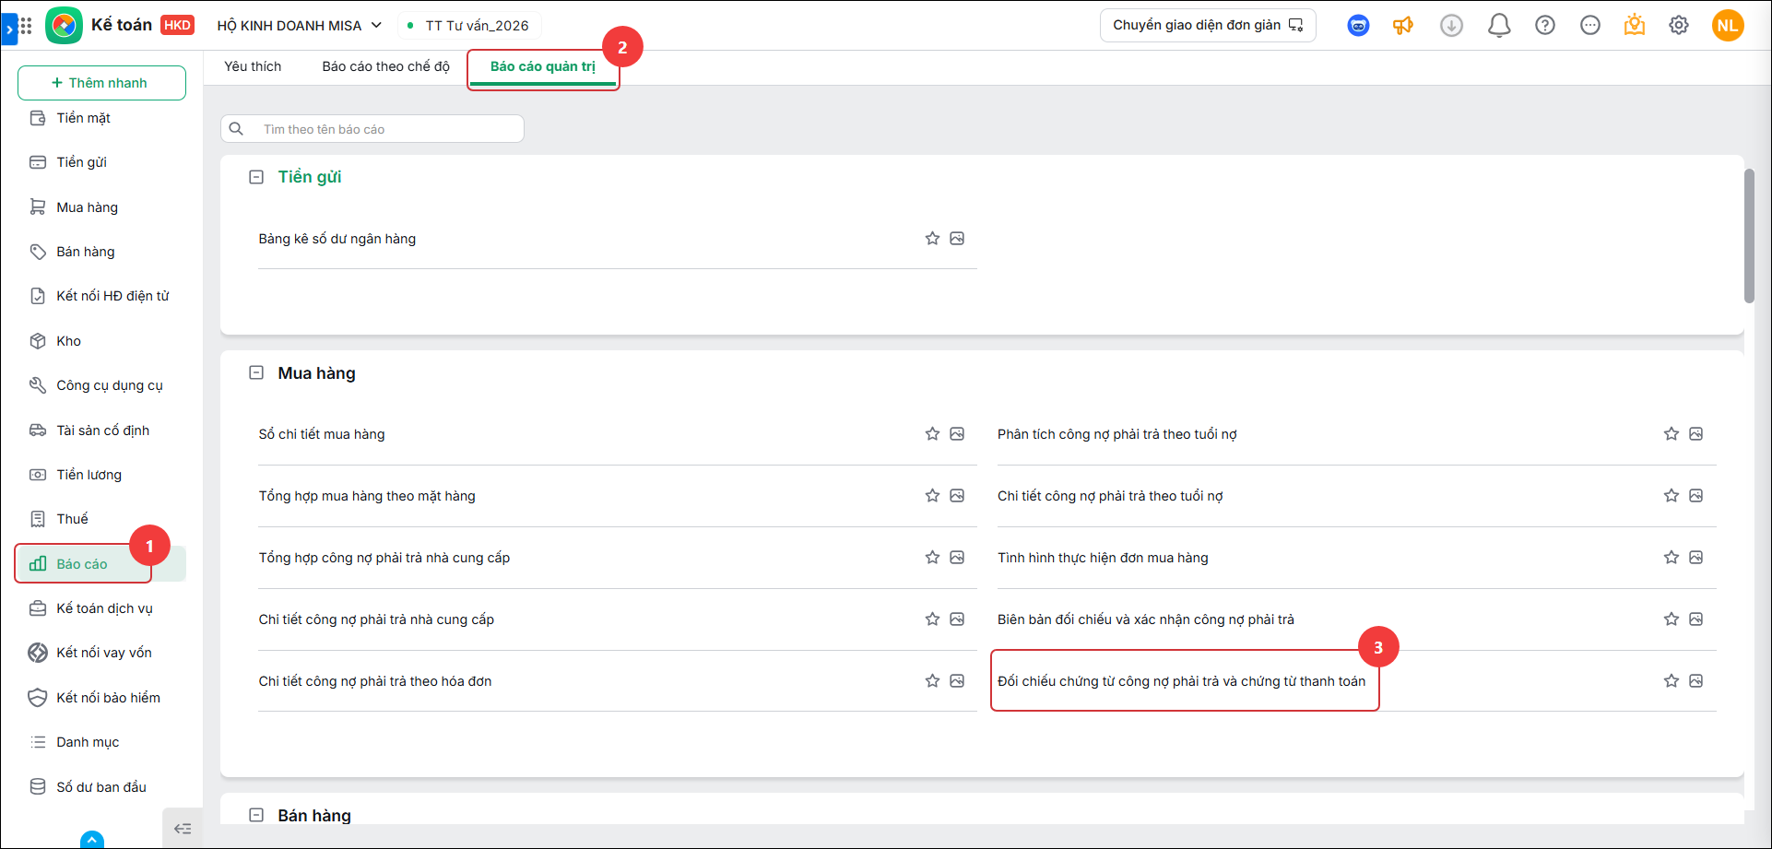This screenshot has height=849, width=1772.
Task: Preview sample of Sổ chi tiết mua hàng
Action: [957, 434]
